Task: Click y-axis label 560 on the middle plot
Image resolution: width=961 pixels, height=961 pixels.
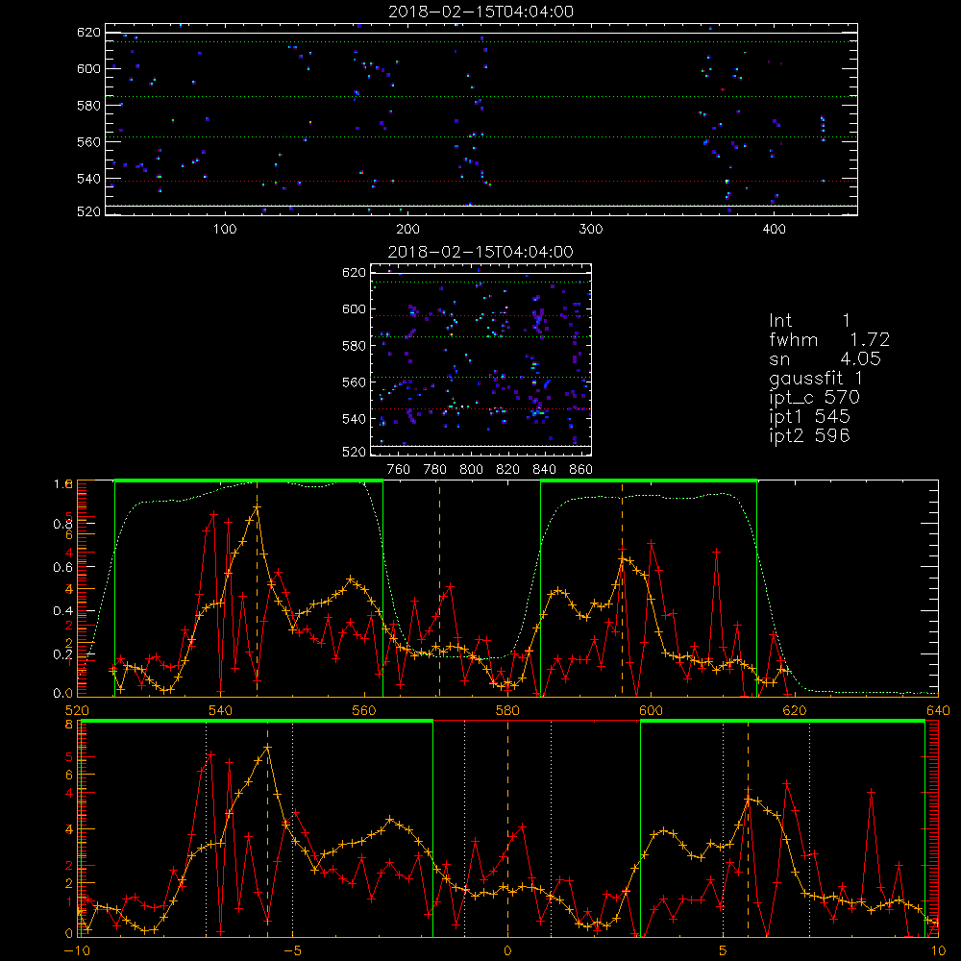Action: [x=355, y=382]
